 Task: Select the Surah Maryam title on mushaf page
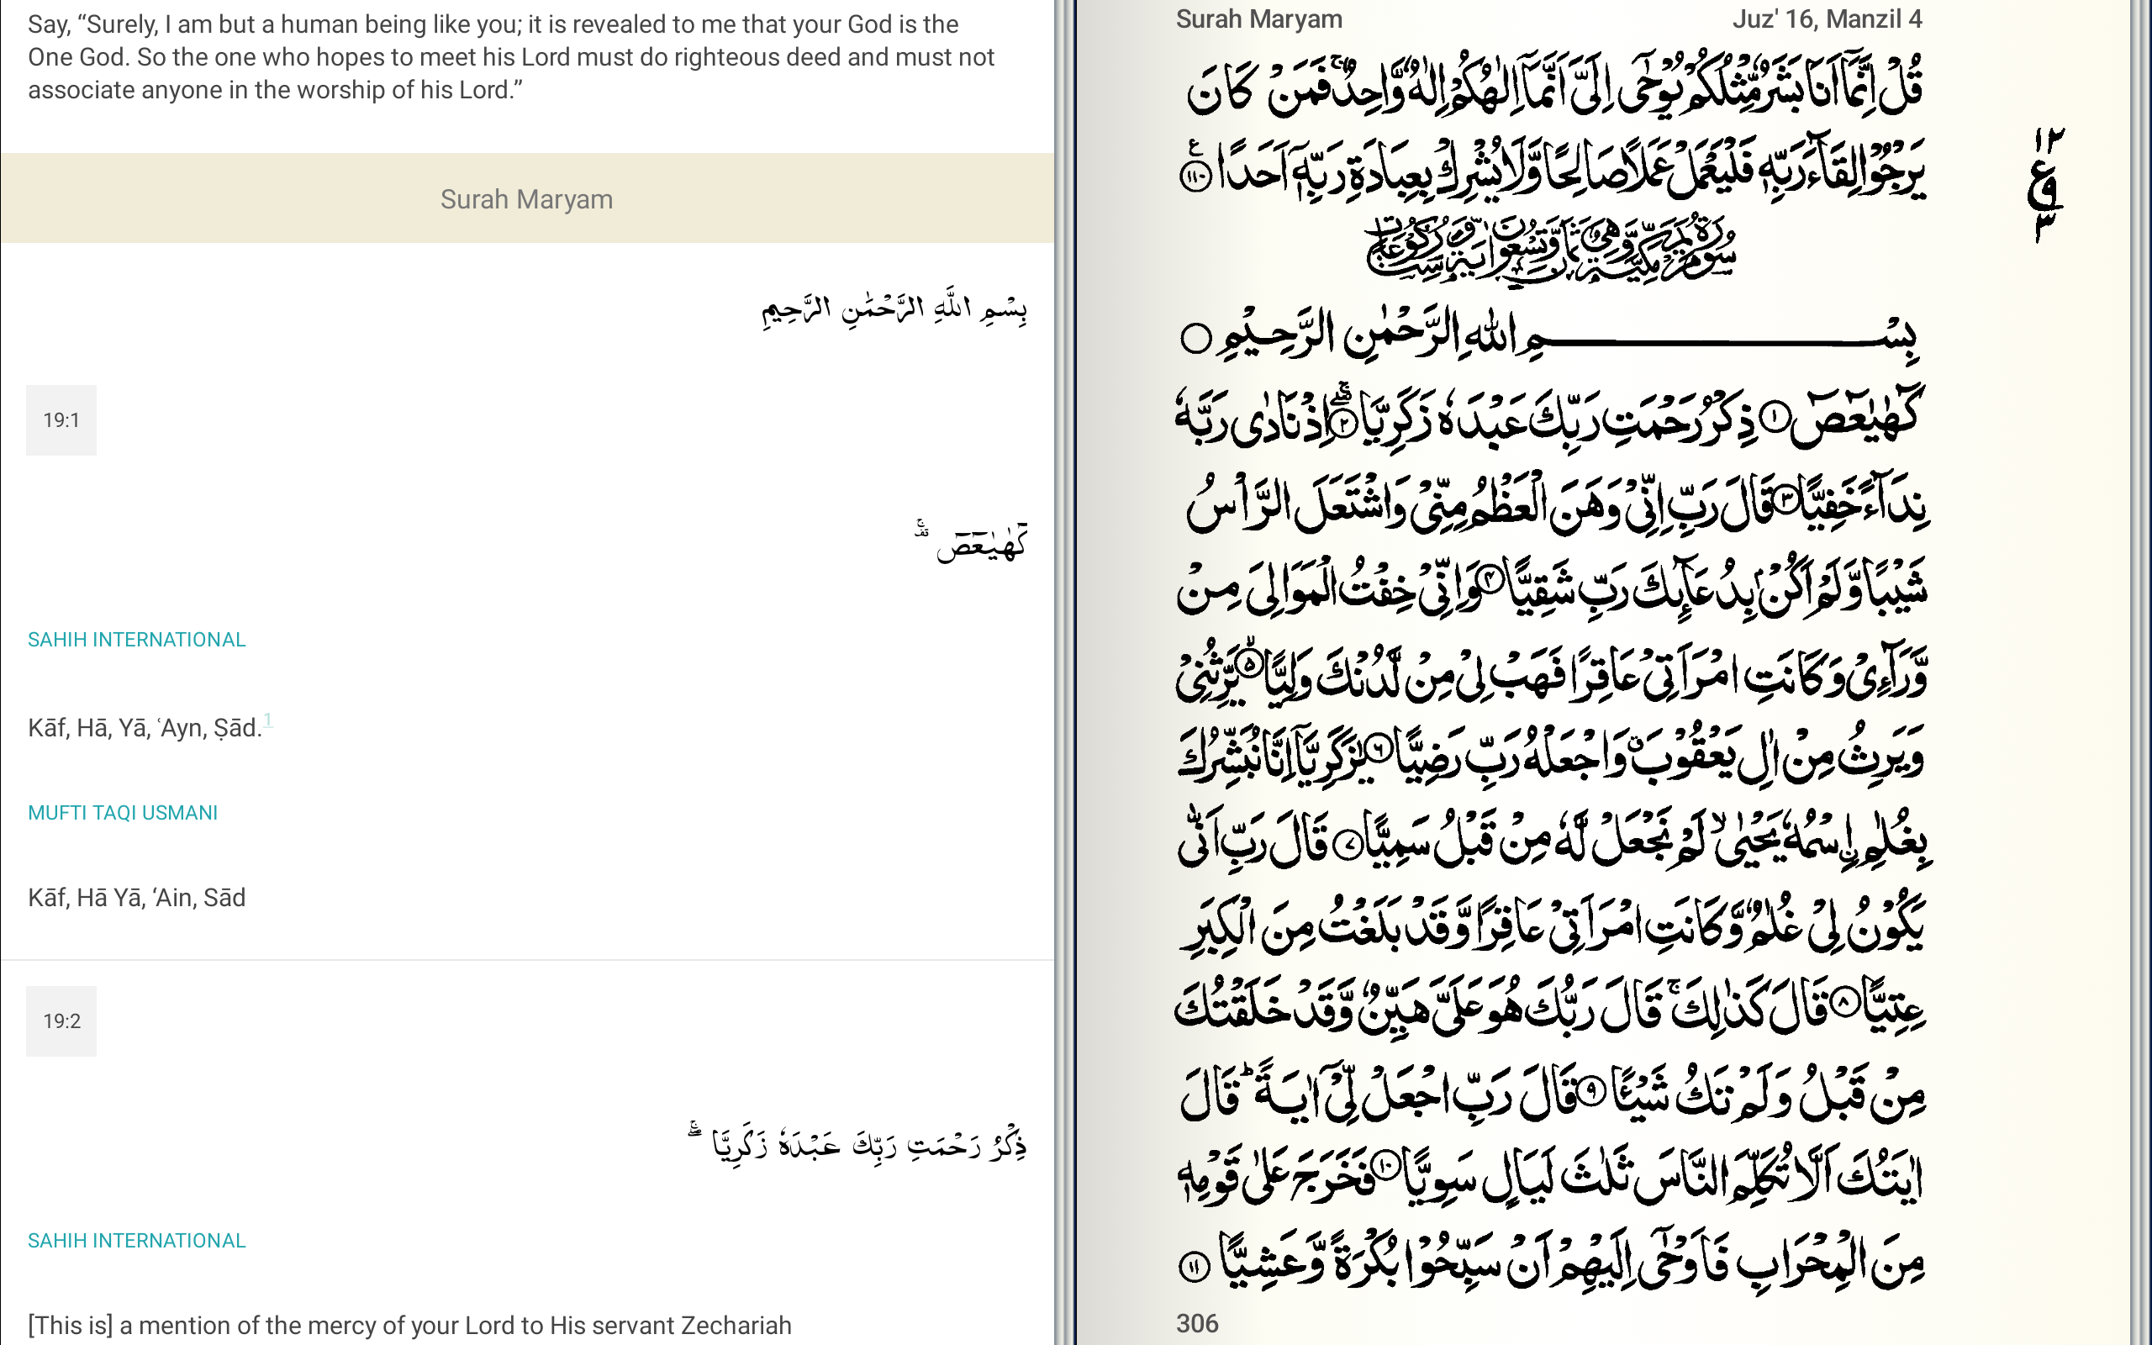(x=1259, y=18)
